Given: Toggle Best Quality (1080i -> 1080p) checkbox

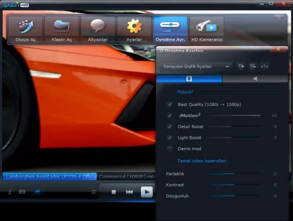Looking at the screenshot, I should (x=170, y=105).
